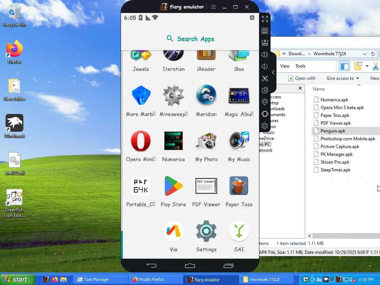This screenshot has width=380, height=285.
Task: Select Shisen Pro.apk file
Action: click(335, 162)
